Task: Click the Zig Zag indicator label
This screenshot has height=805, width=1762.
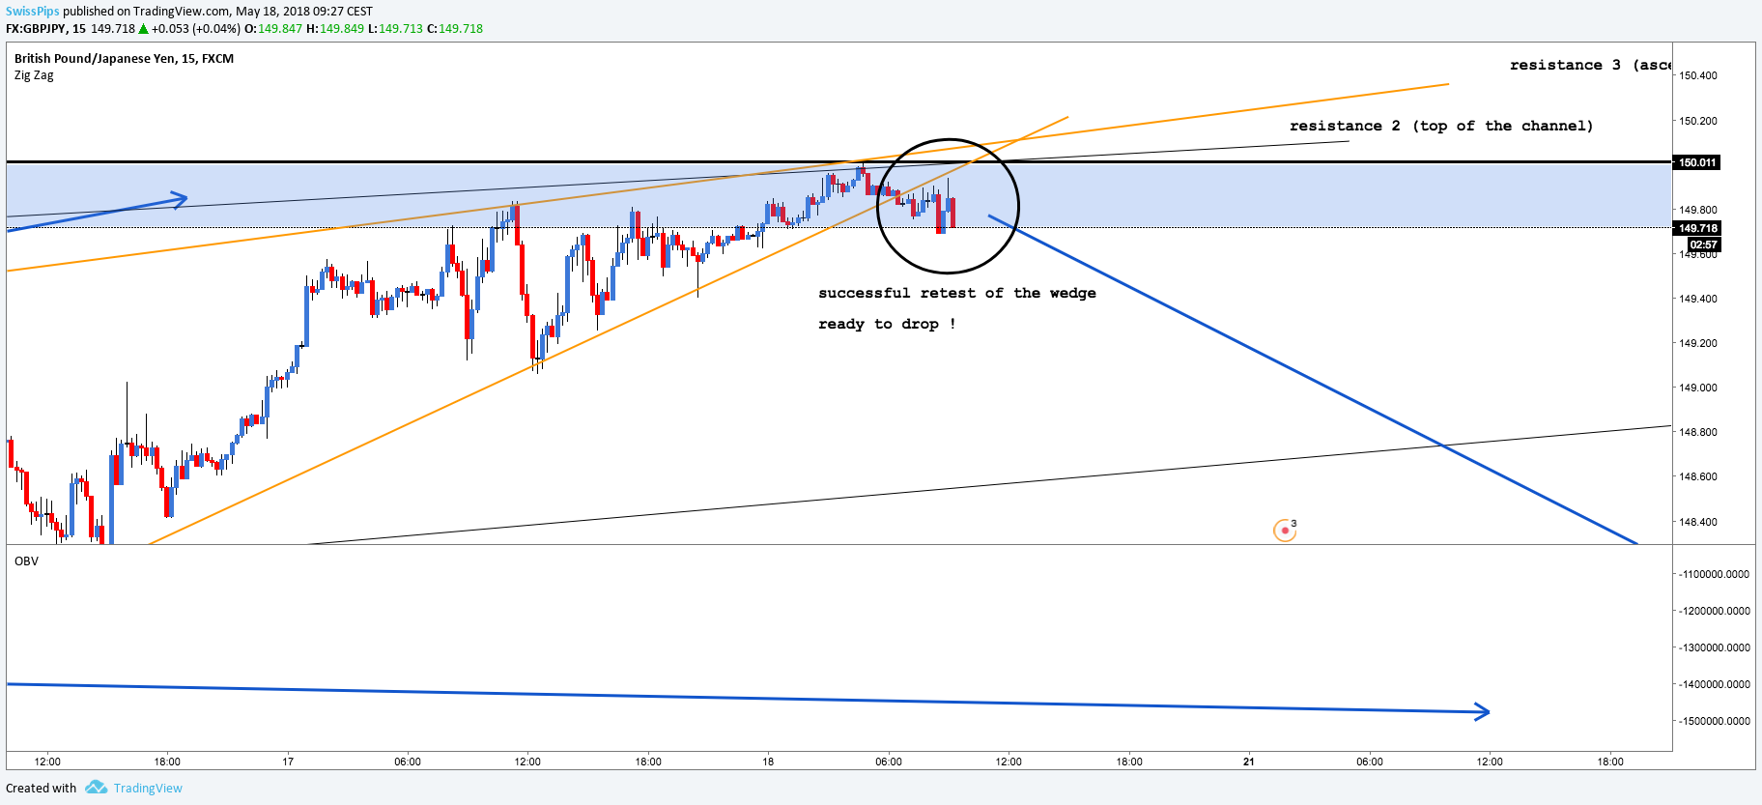Action: click(x=34, y=75)
